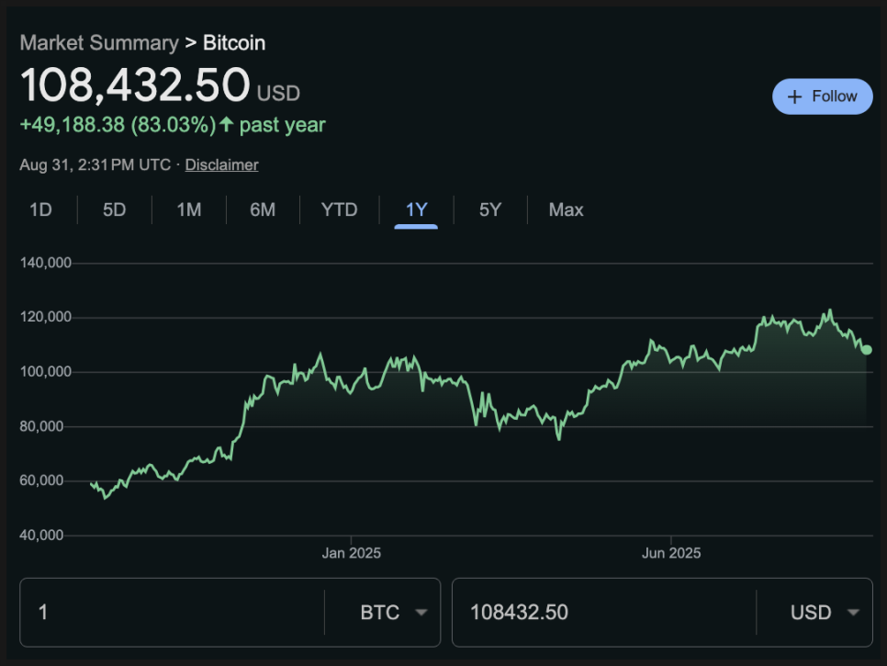Click the Bitcoin title text
Screen dimensions: 887x666
point(234,43)
